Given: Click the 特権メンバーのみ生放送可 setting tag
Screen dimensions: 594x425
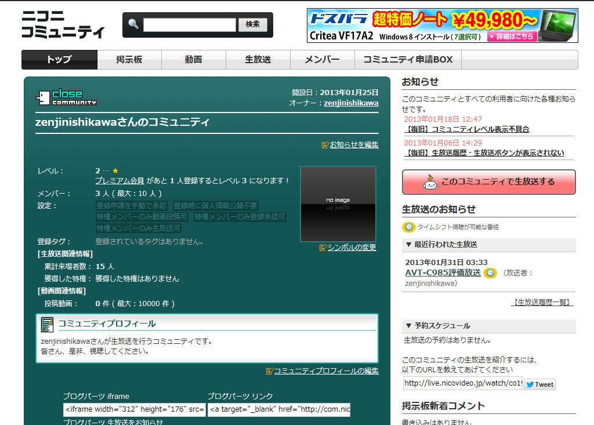Looking at the screenshot, I should 138,228.
